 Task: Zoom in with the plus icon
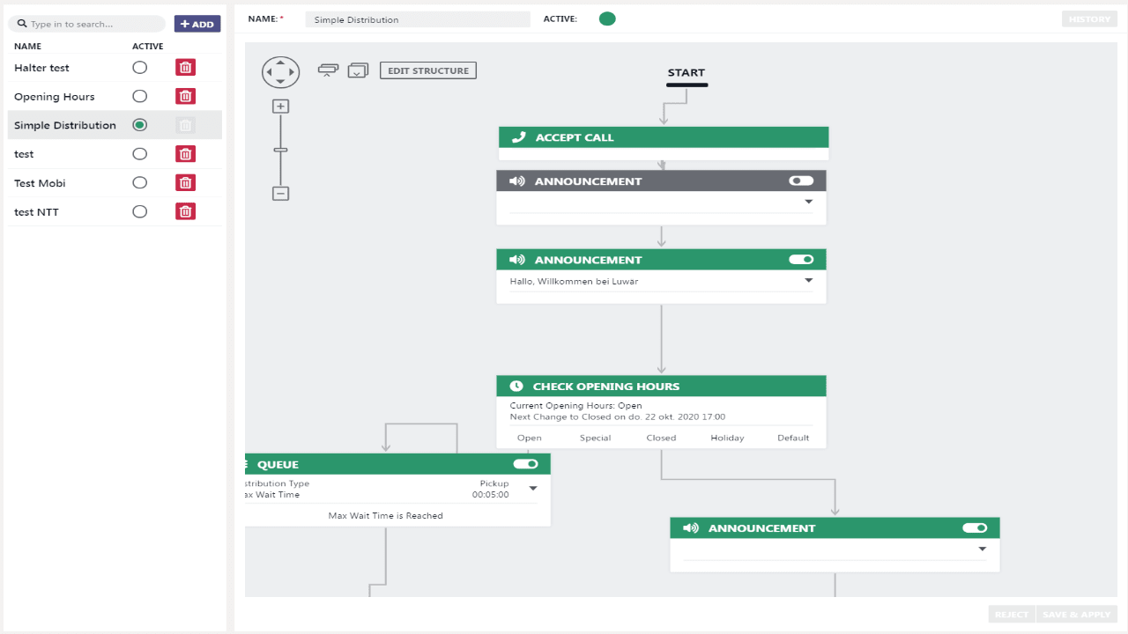280,107
